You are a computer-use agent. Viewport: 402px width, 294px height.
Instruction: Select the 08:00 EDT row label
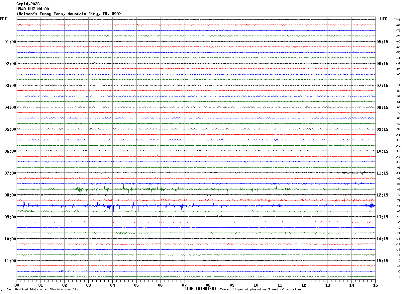tap(10, 195)
